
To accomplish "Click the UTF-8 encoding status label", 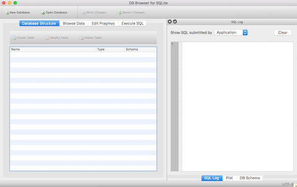I will [x=288, y=185].
